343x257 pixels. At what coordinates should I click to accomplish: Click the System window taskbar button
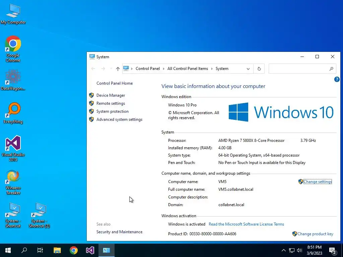pyautogui.click(x=106, y=250)
